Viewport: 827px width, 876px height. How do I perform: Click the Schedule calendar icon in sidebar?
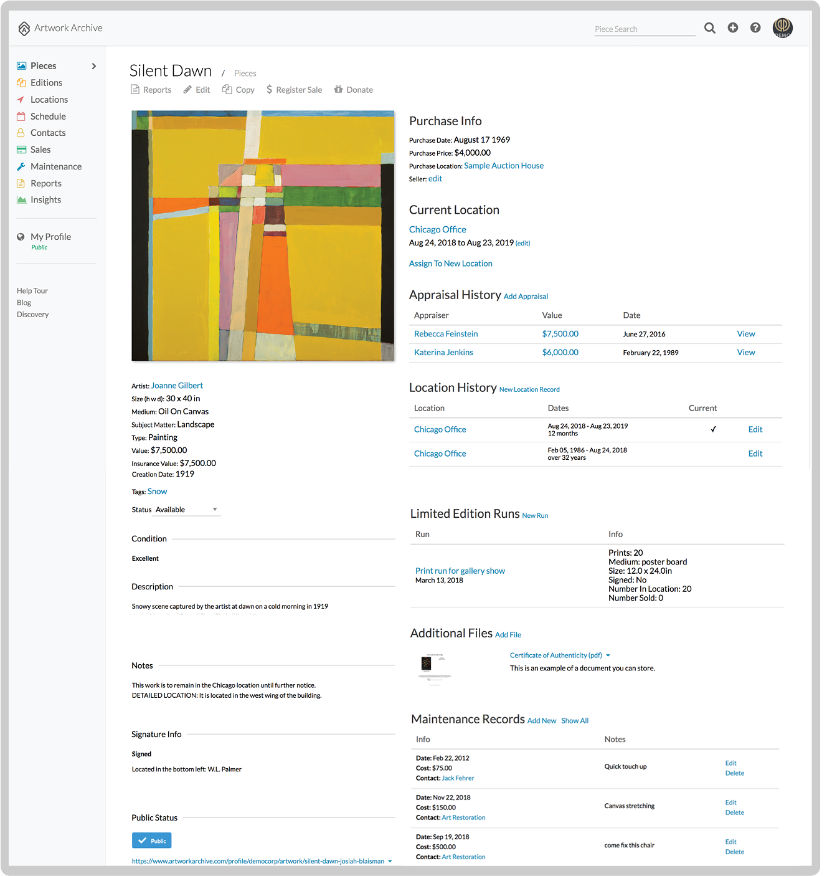(x=21, y=117)
